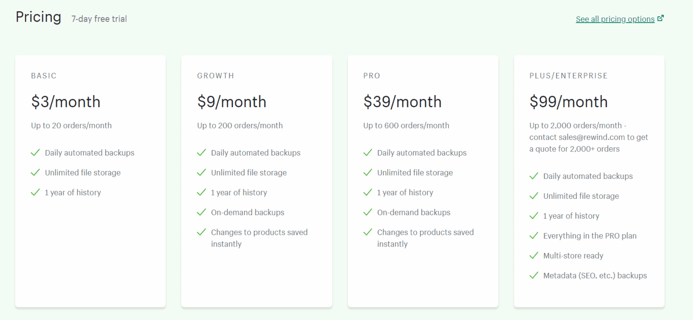Screen dimensions: 693x320
Task: Click the checkmark beside Basic 1 year of history
Action: point(35,192)
